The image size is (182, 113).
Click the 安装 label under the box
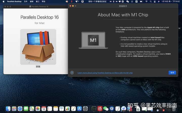point(38,67)
